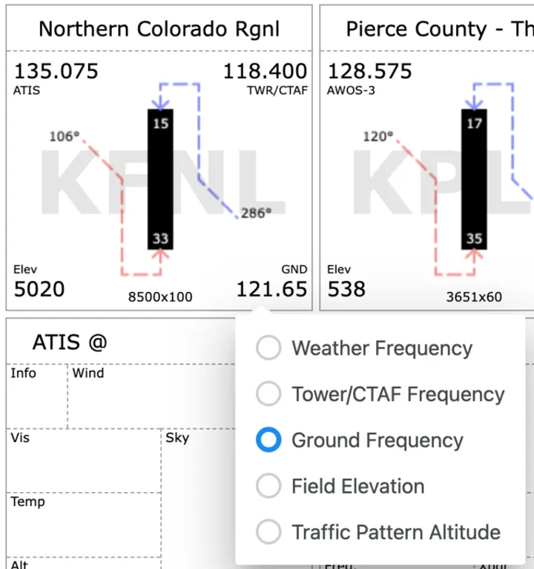The image size is (534, 569).
Task: Select the Tower/CTAF Frequency radio option
Action: (268, 394)
